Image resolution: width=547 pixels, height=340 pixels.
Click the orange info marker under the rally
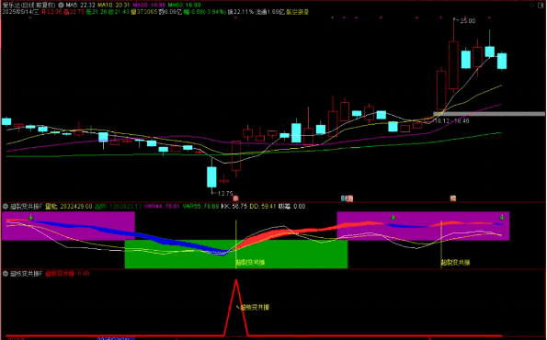(453, 198)
